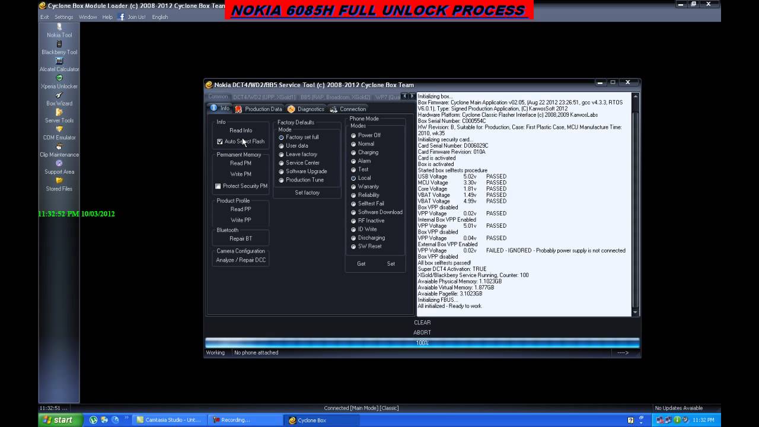Choose Reliability phone mode
Image resolution: width=759 pixels, height=427 pixels.
[353, 195]
